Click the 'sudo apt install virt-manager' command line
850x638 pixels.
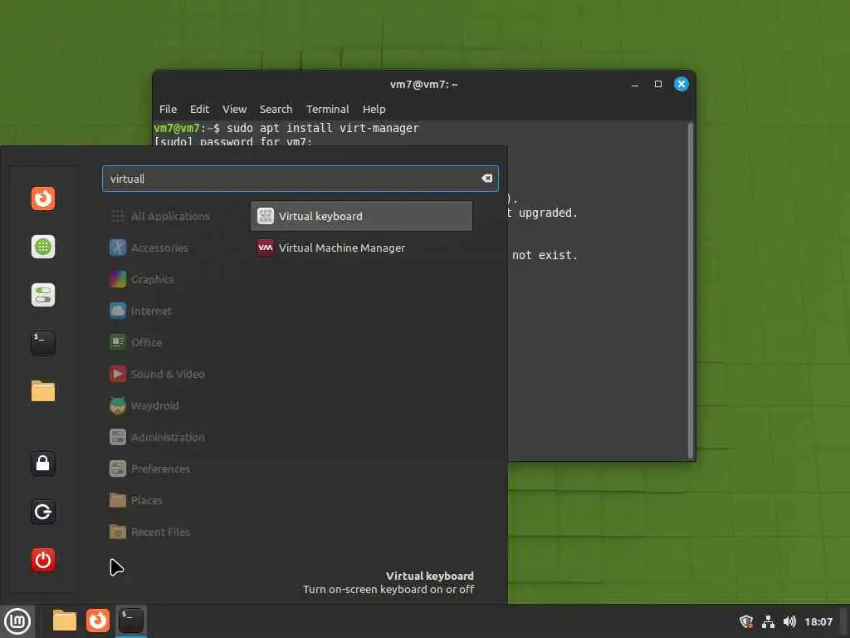pyautogui.click(x=323, y=128)
